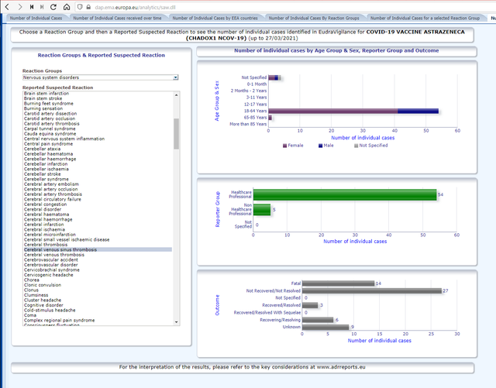Image resolution: width=496 pixels, height=388 pixels.
Task: Select Cerebral artery embolism
Action: (51, 184)
